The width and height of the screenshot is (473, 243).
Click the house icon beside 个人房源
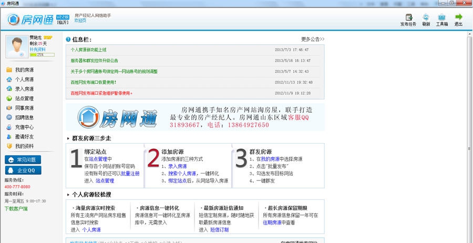pyautogui.click(x=9, y=79)
